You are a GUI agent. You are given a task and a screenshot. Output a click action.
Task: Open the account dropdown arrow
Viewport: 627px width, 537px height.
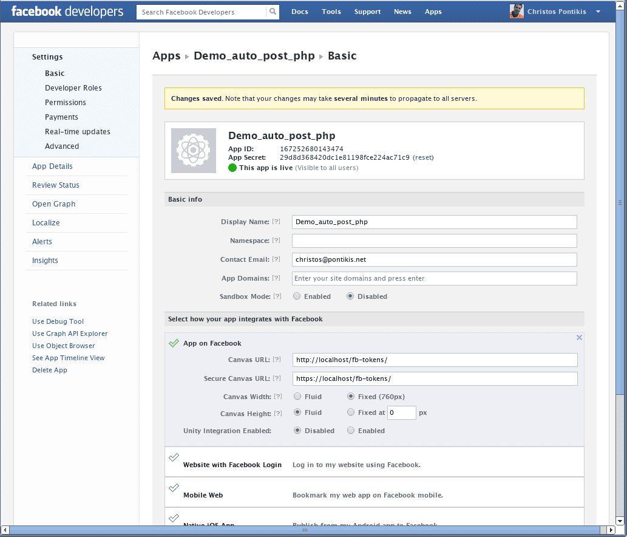pyautogui.click(x=598, y=12)
